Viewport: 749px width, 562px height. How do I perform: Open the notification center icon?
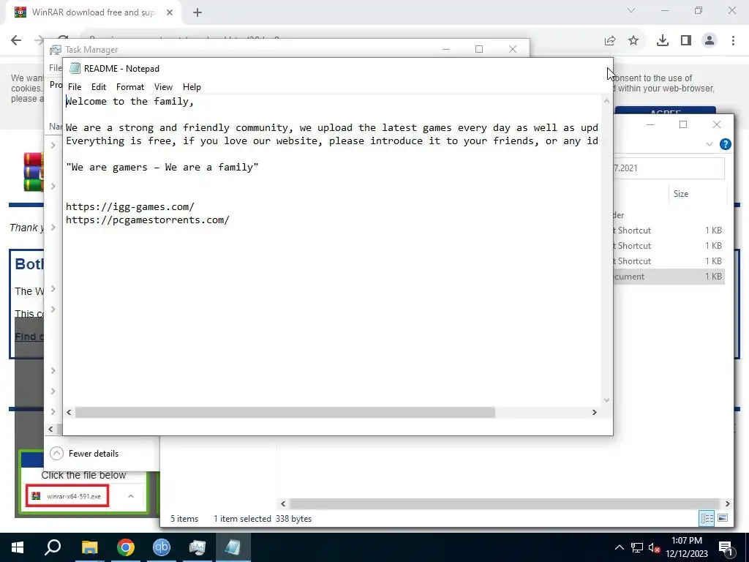tap(726, 548)
